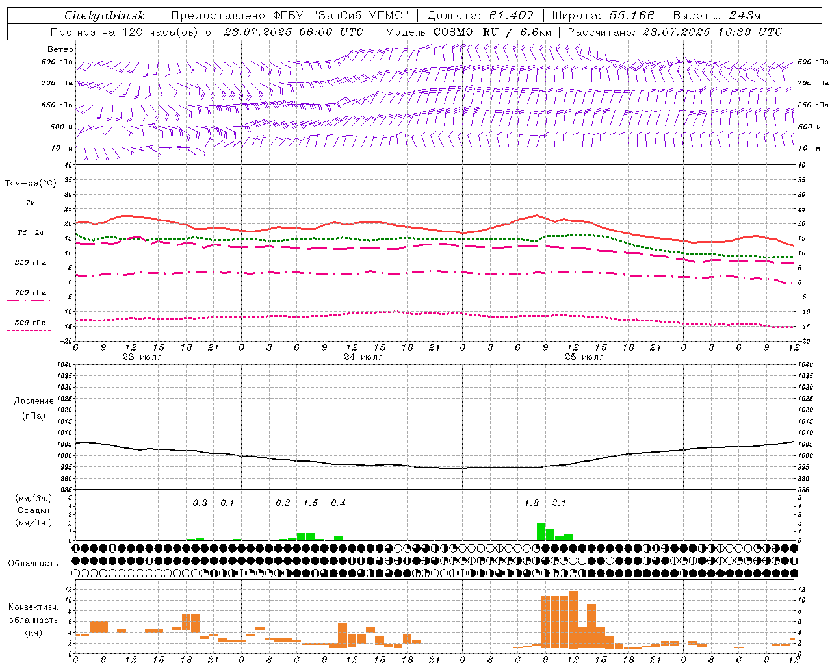Screen dimensions: 832x665
Task: Click the Тем-ра(°C) axis title
Action: (31, 184)
